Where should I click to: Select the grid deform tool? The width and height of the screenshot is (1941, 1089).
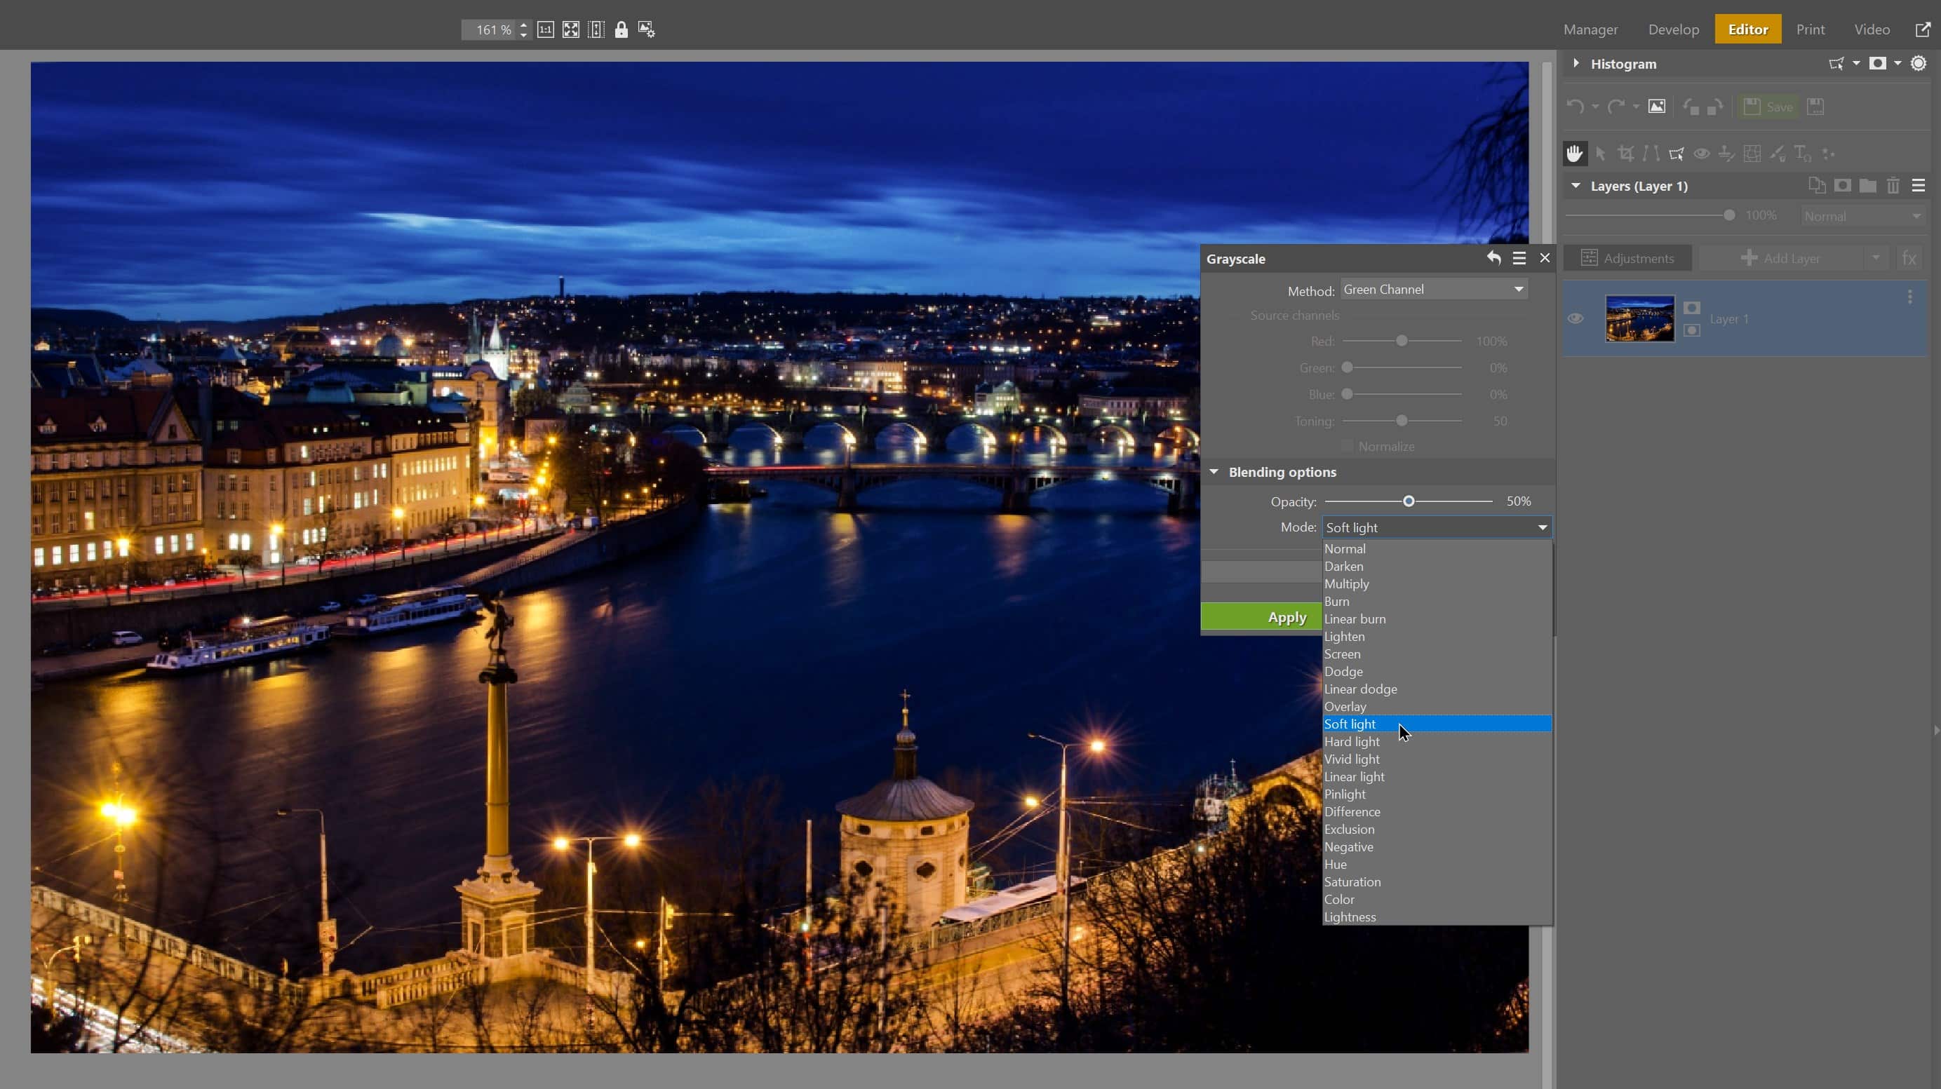pos(1752,154)
